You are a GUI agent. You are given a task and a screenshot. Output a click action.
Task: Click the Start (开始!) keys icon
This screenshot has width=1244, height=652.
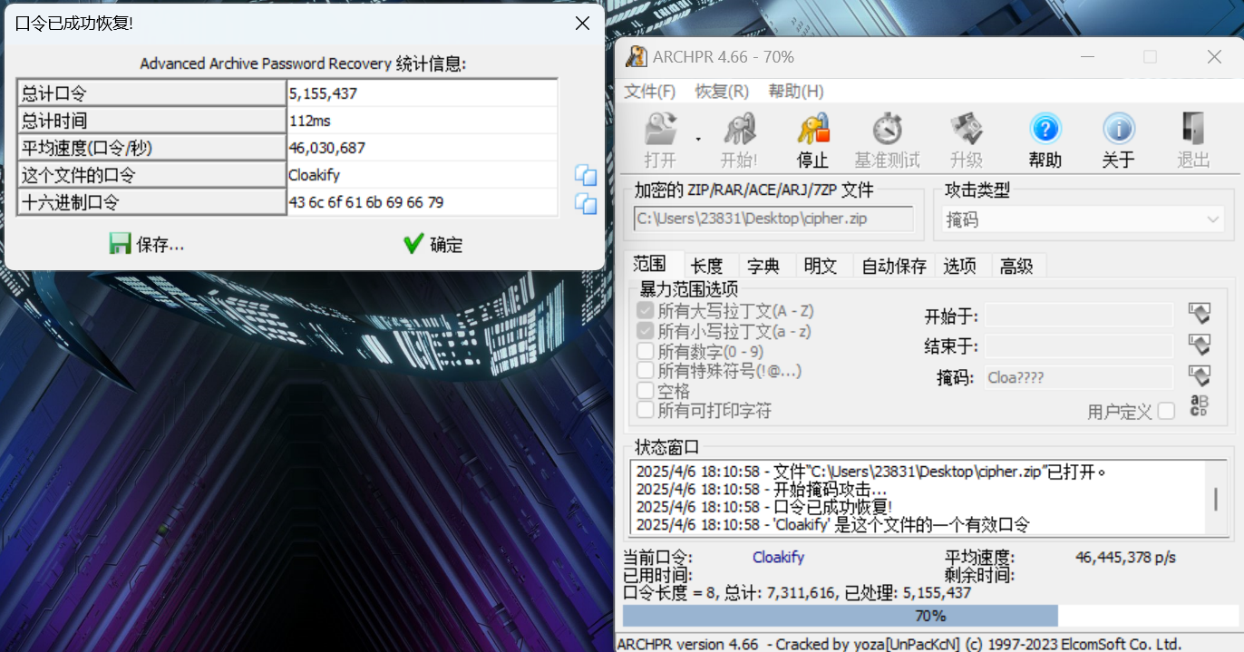pos(739,130)
